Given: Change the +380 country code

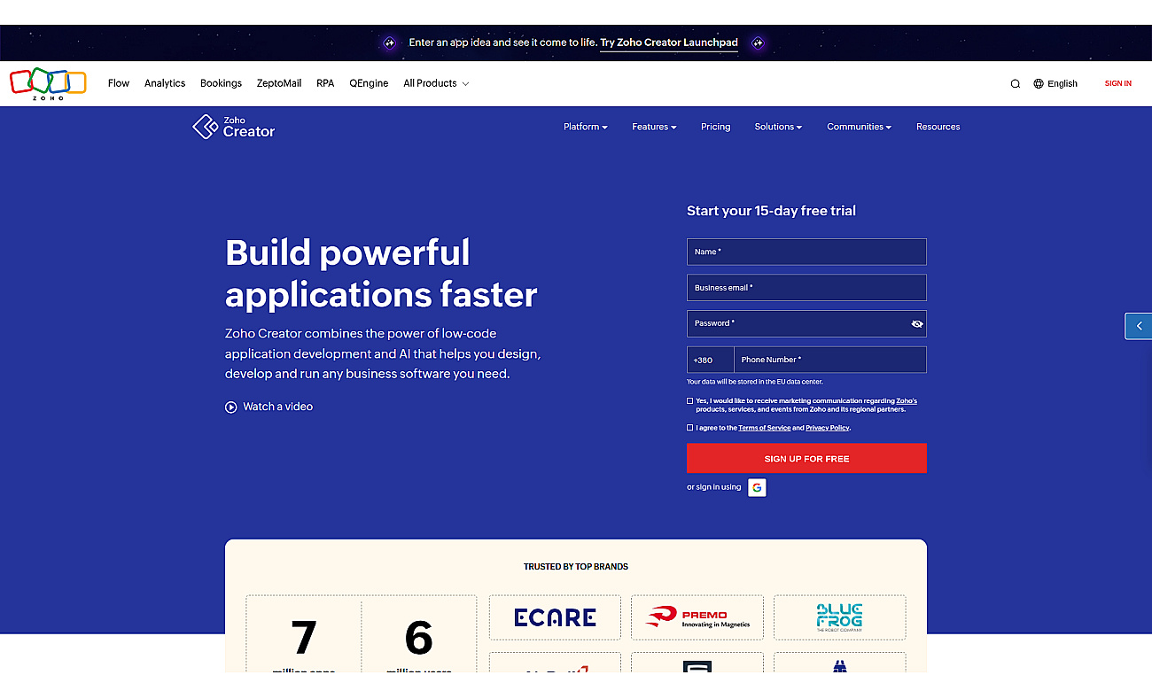Looking at the screenshot, I should tap(710, 360).
